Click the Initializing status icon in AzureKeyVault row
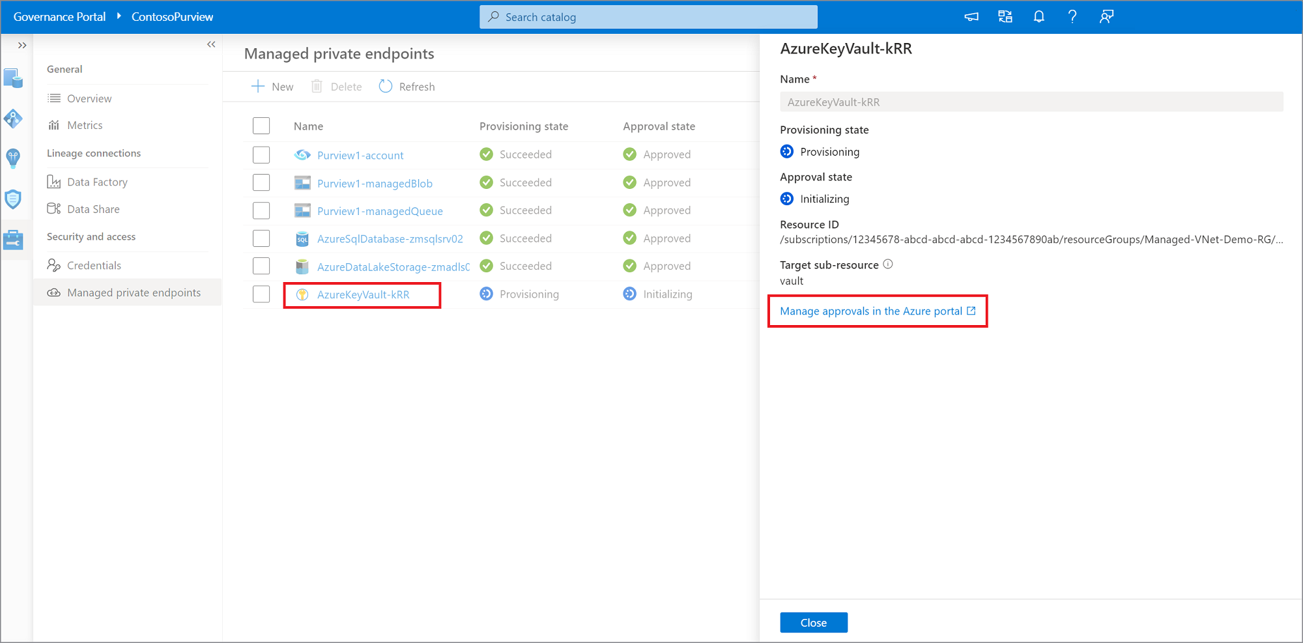The image size is (1303, 643). 629,294
